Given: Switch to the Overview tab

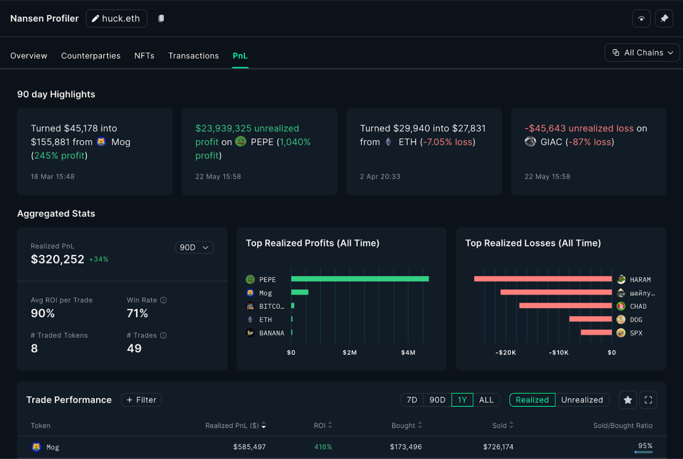Looking at the screenshot, I should (28, 56).
